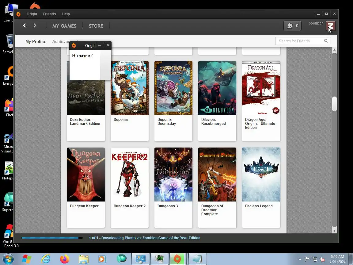The height and width of the screenshot is (265, 353).
Task: Click the "Dungeons 3" title text
Action: tap(168, 206)
